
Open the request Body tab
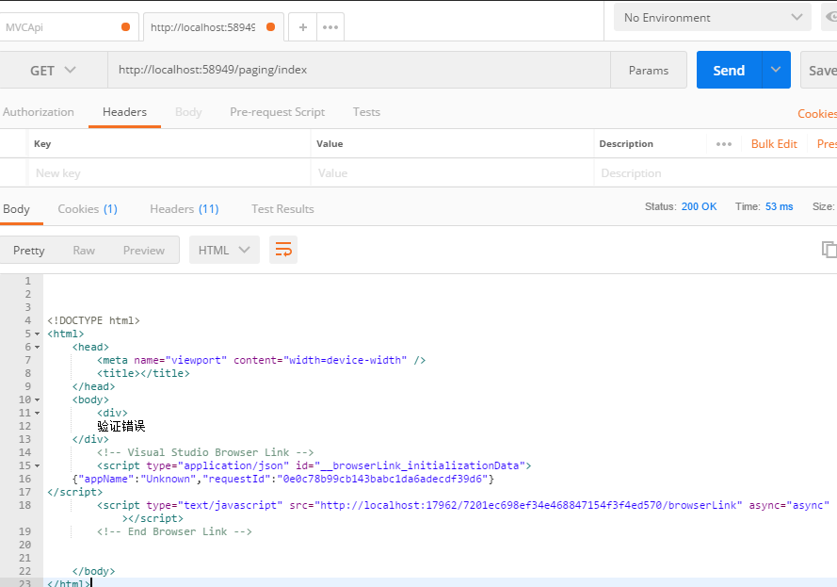pyautogui.click(x=188, y=112)
